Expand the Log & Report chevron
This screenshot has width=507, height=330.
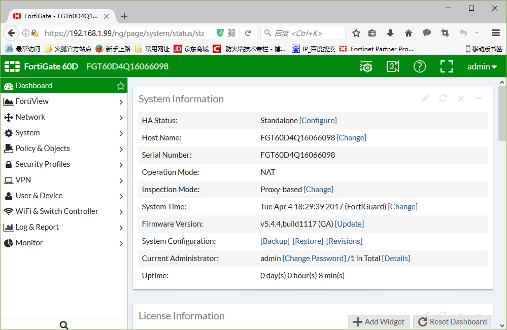tap(121, 228)
